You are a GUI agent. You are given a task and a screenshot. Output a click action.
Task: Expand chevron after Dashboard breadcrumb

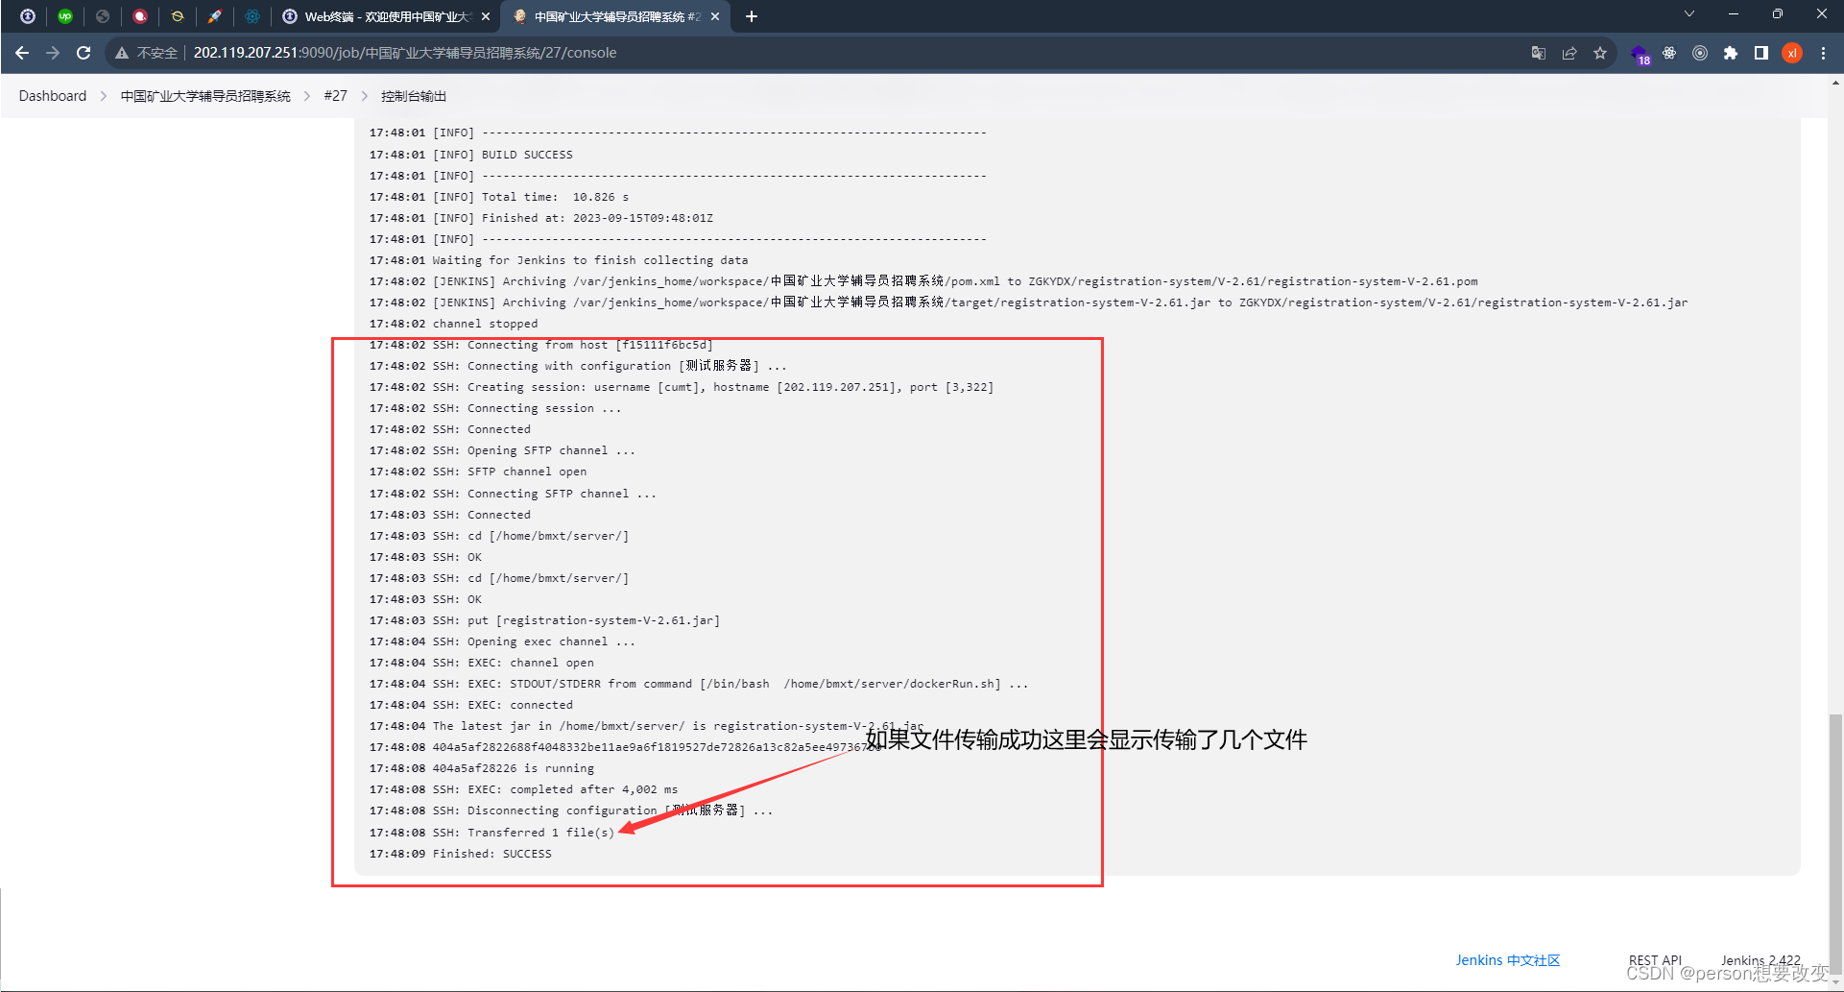coord(104,96)
